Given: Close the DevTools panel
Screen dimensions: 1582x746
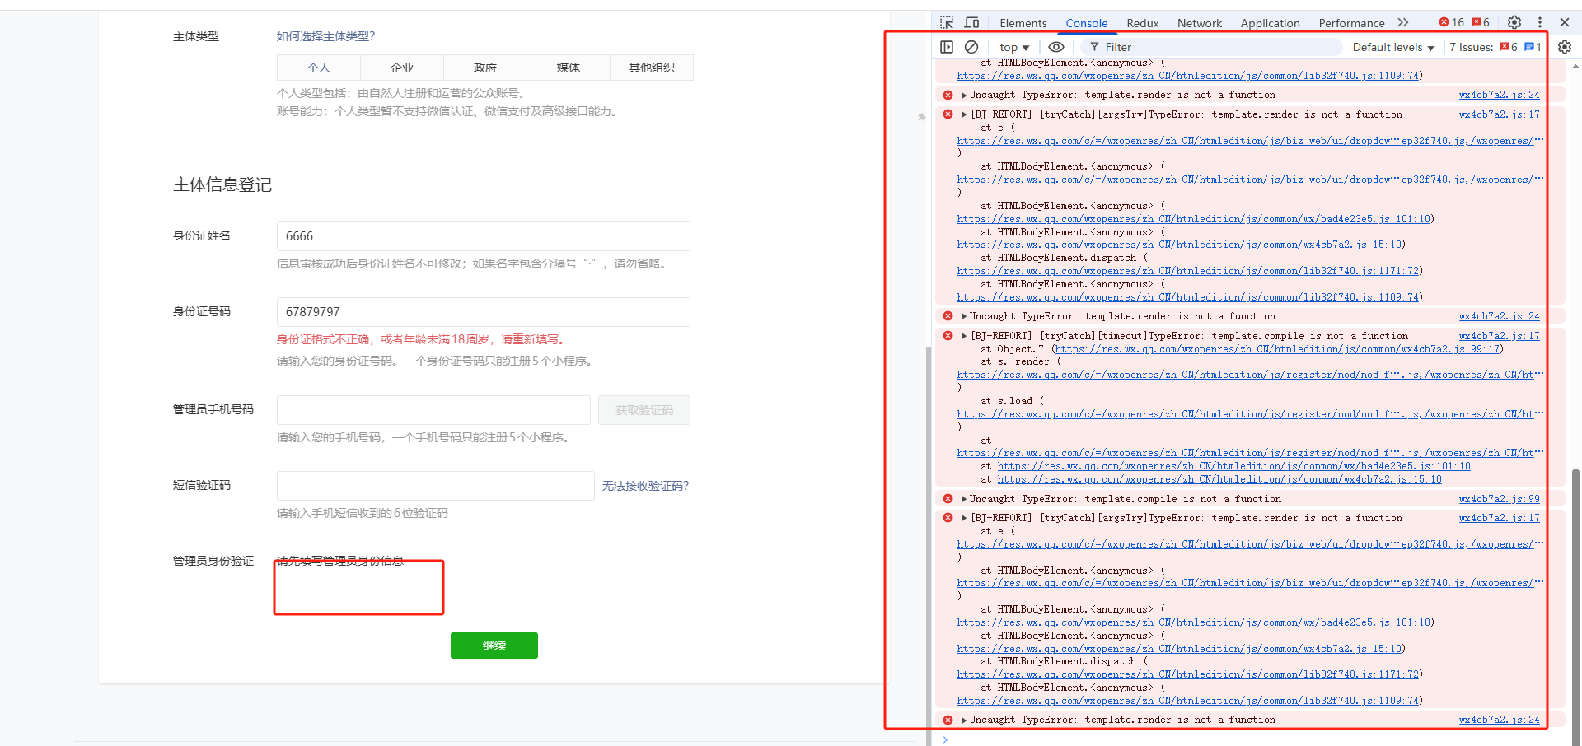Looking at the screenshot, I should tap(1565, 22).
